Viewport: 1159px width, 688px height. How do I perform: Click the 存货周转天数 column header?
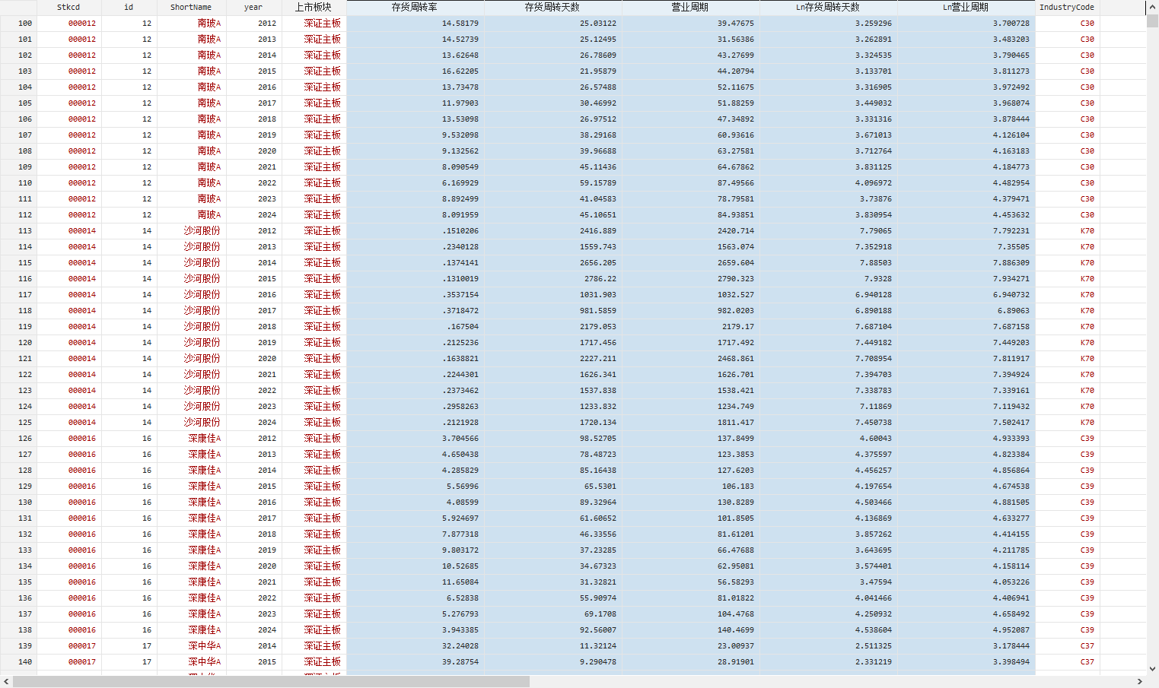tap(552, 7)
